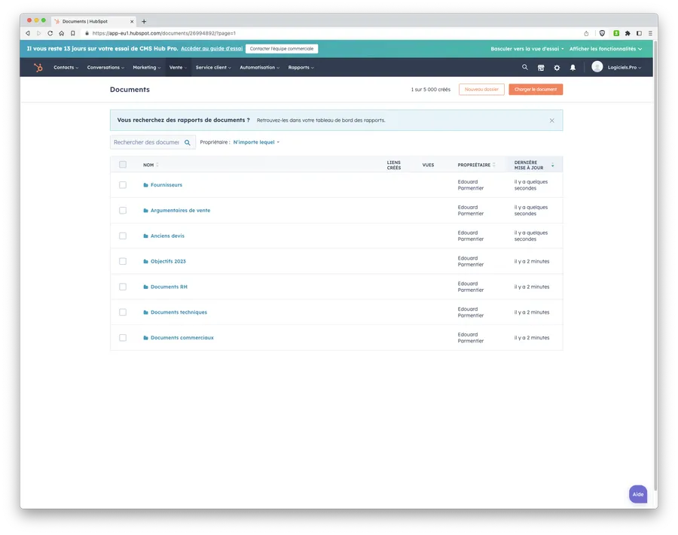Viewport: 678px width, 535px height.
Task: Reload the page with browser refresh icon
Action: (x=50, y=33)
